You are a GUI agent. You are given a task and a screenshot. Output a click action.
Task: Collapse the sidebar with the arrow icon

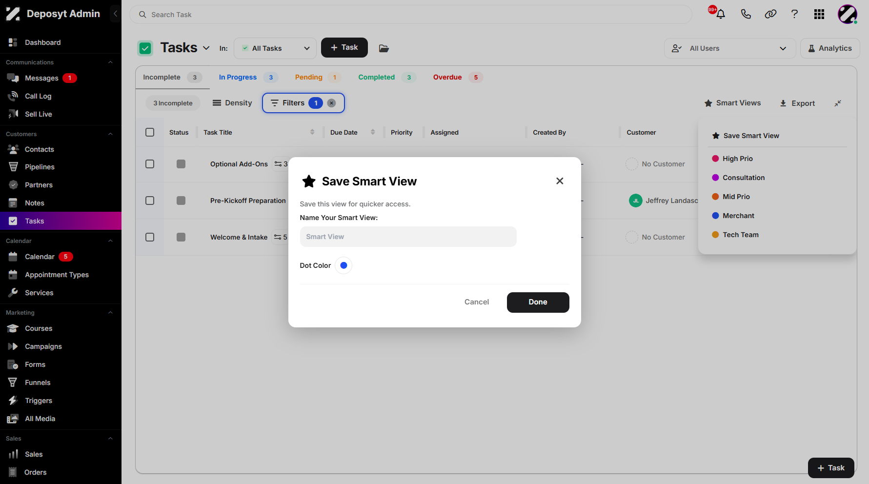point(115,14)
